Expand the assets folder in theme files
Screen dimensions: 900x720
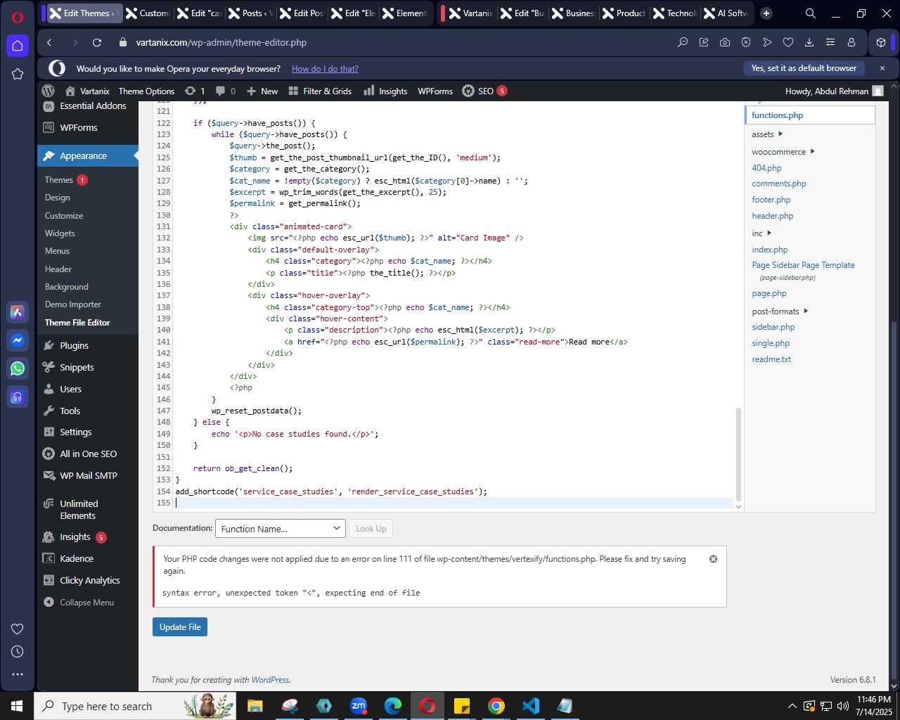point(767,134)
